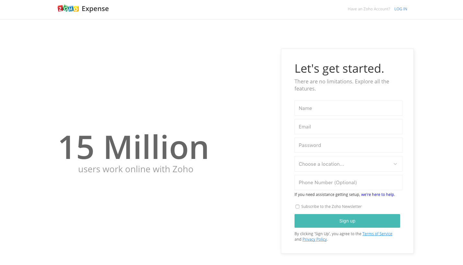Screen dimensions: 463x265
Task: Focus the Email input field
Action: [348, 126]
